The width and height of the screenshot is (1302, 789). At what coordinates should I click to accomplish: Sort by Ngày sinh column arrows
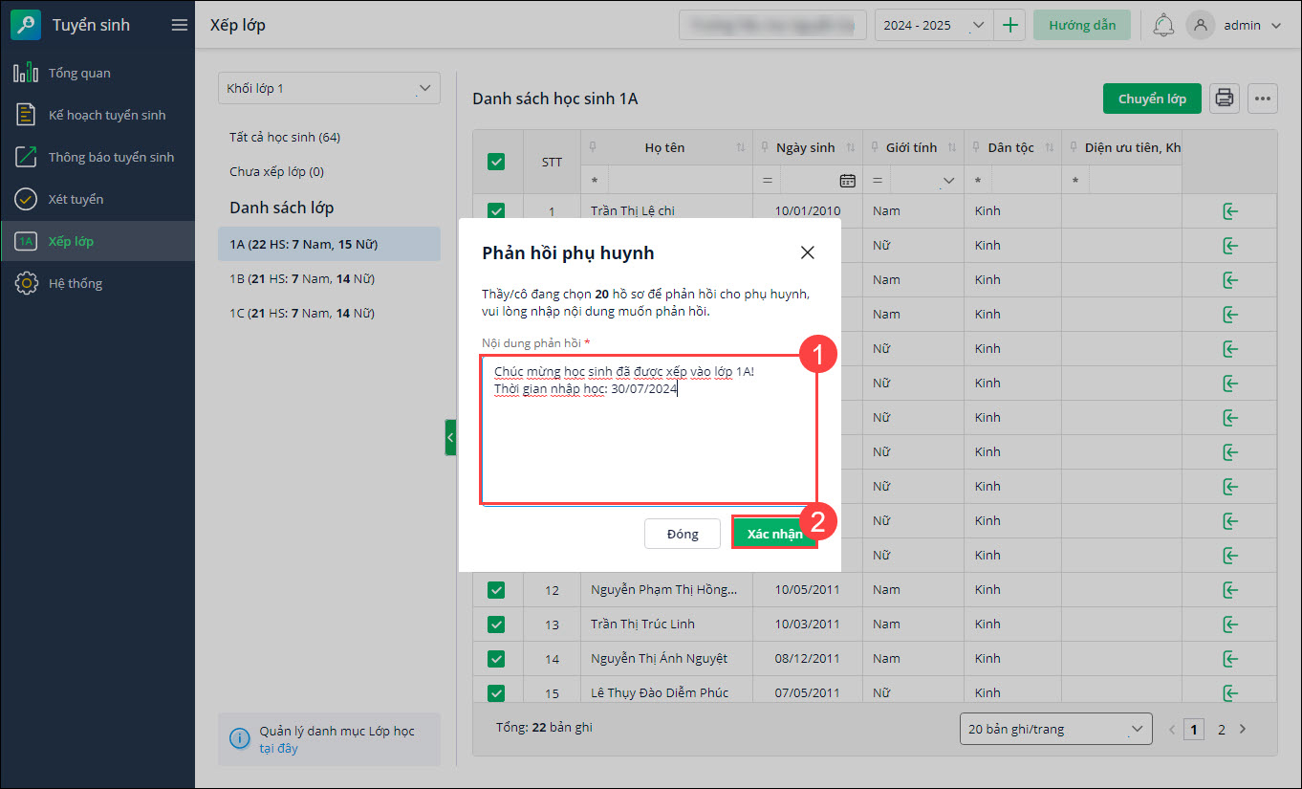pyautogui.click(x=851, y=147)
